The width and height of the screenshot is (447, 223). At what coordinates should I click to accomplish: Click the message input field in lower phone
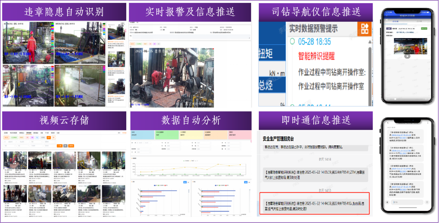click(x=407, y=202)
